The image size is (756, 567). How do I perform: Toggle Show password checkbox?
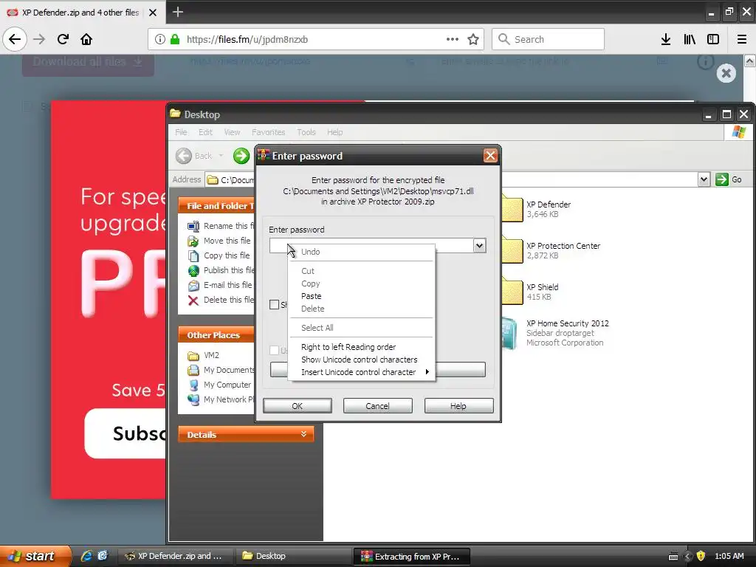pos(275,304)
